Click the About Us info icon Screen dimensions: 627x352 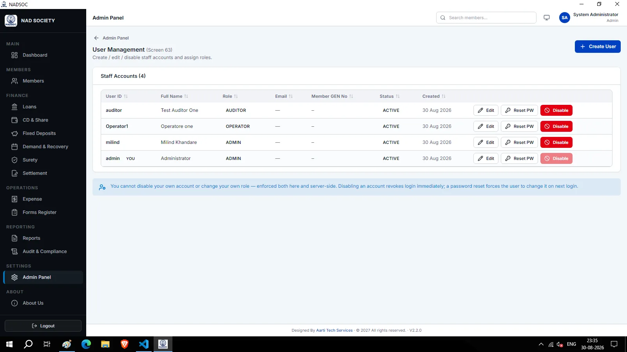[x=14, y=303]
